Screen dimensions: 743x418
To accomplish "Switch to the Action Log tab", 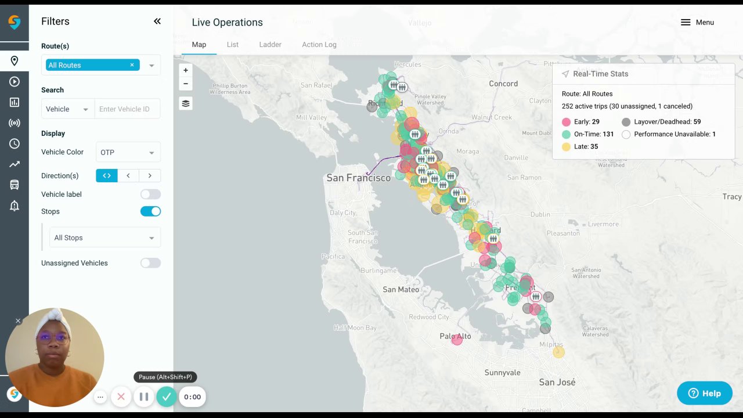I will [319, 45].
